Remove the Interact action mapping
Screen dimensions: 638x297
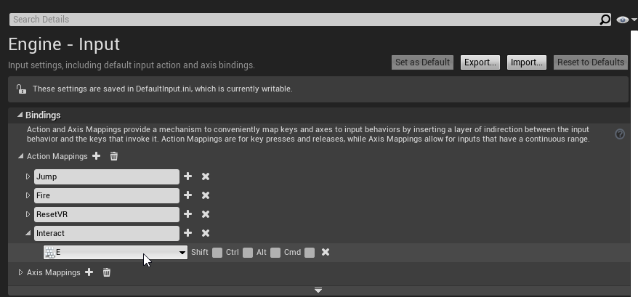(206, 233)
